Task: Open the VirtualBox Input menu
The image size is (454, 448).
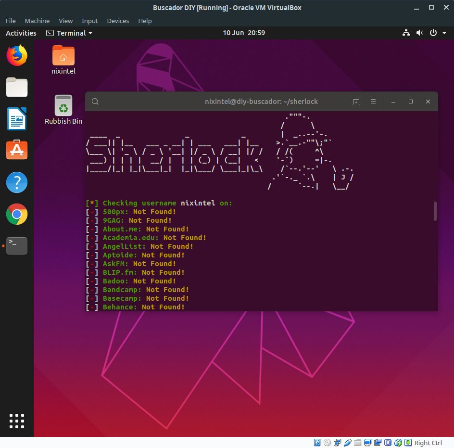Action: pyautogui.click(x=90, y=21)
